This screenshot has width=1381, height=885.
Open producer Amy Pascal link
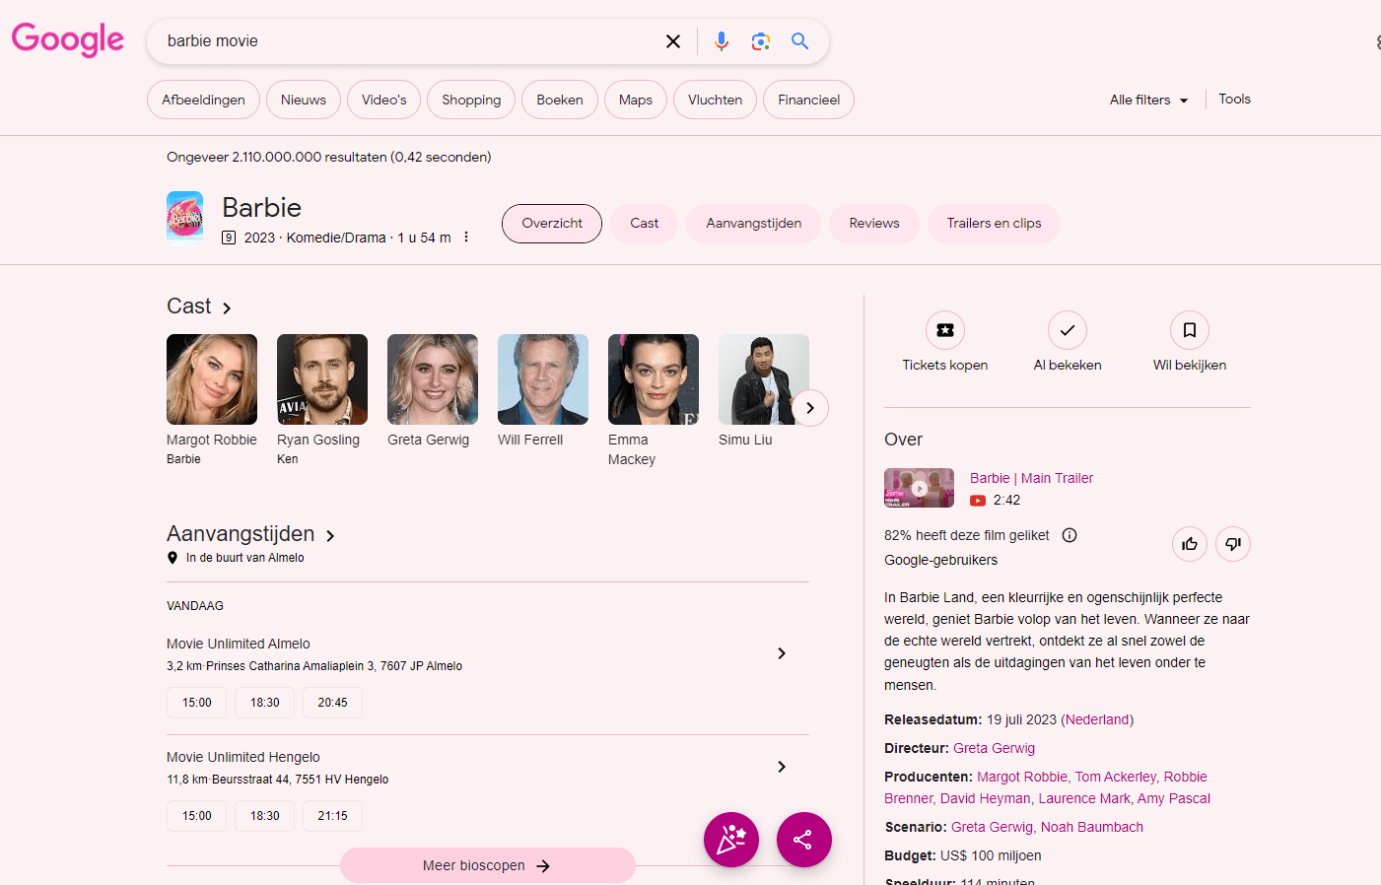pyautogui.click(x=1174, y=799)
